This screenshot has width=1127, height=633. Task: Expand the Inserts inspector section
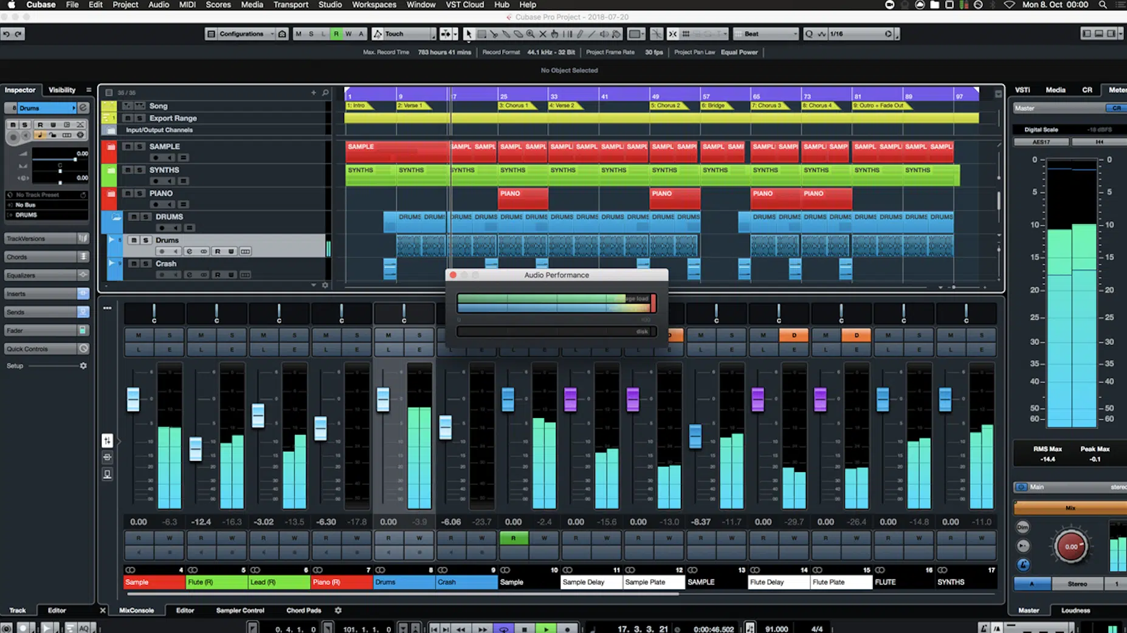pyautogui.click(x=47, y=293)
